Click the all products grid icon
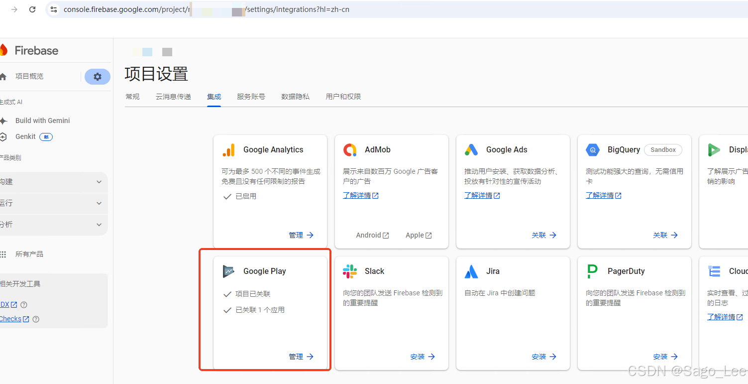748x384 pixels. pyautogui.click(x=3, y=255)
